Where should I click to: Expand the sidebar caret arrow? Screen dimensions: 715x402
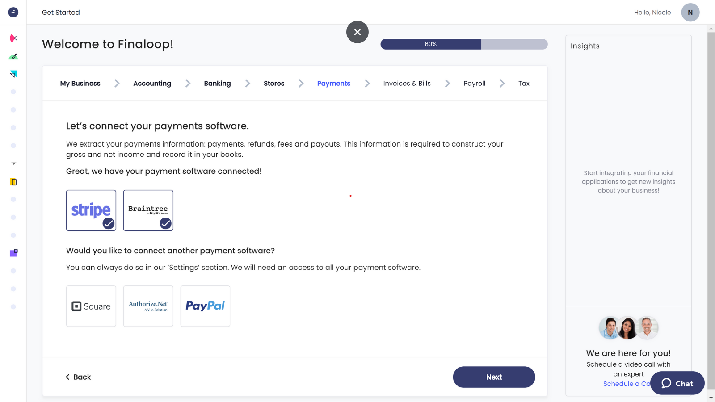click(x=13, y=163)
